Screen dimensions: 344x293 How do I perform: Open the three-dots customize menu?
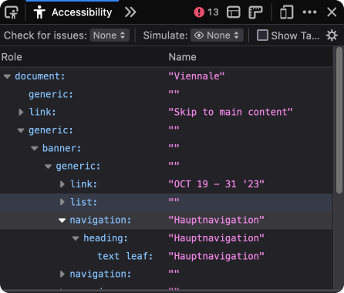click(x=309, y=12)
